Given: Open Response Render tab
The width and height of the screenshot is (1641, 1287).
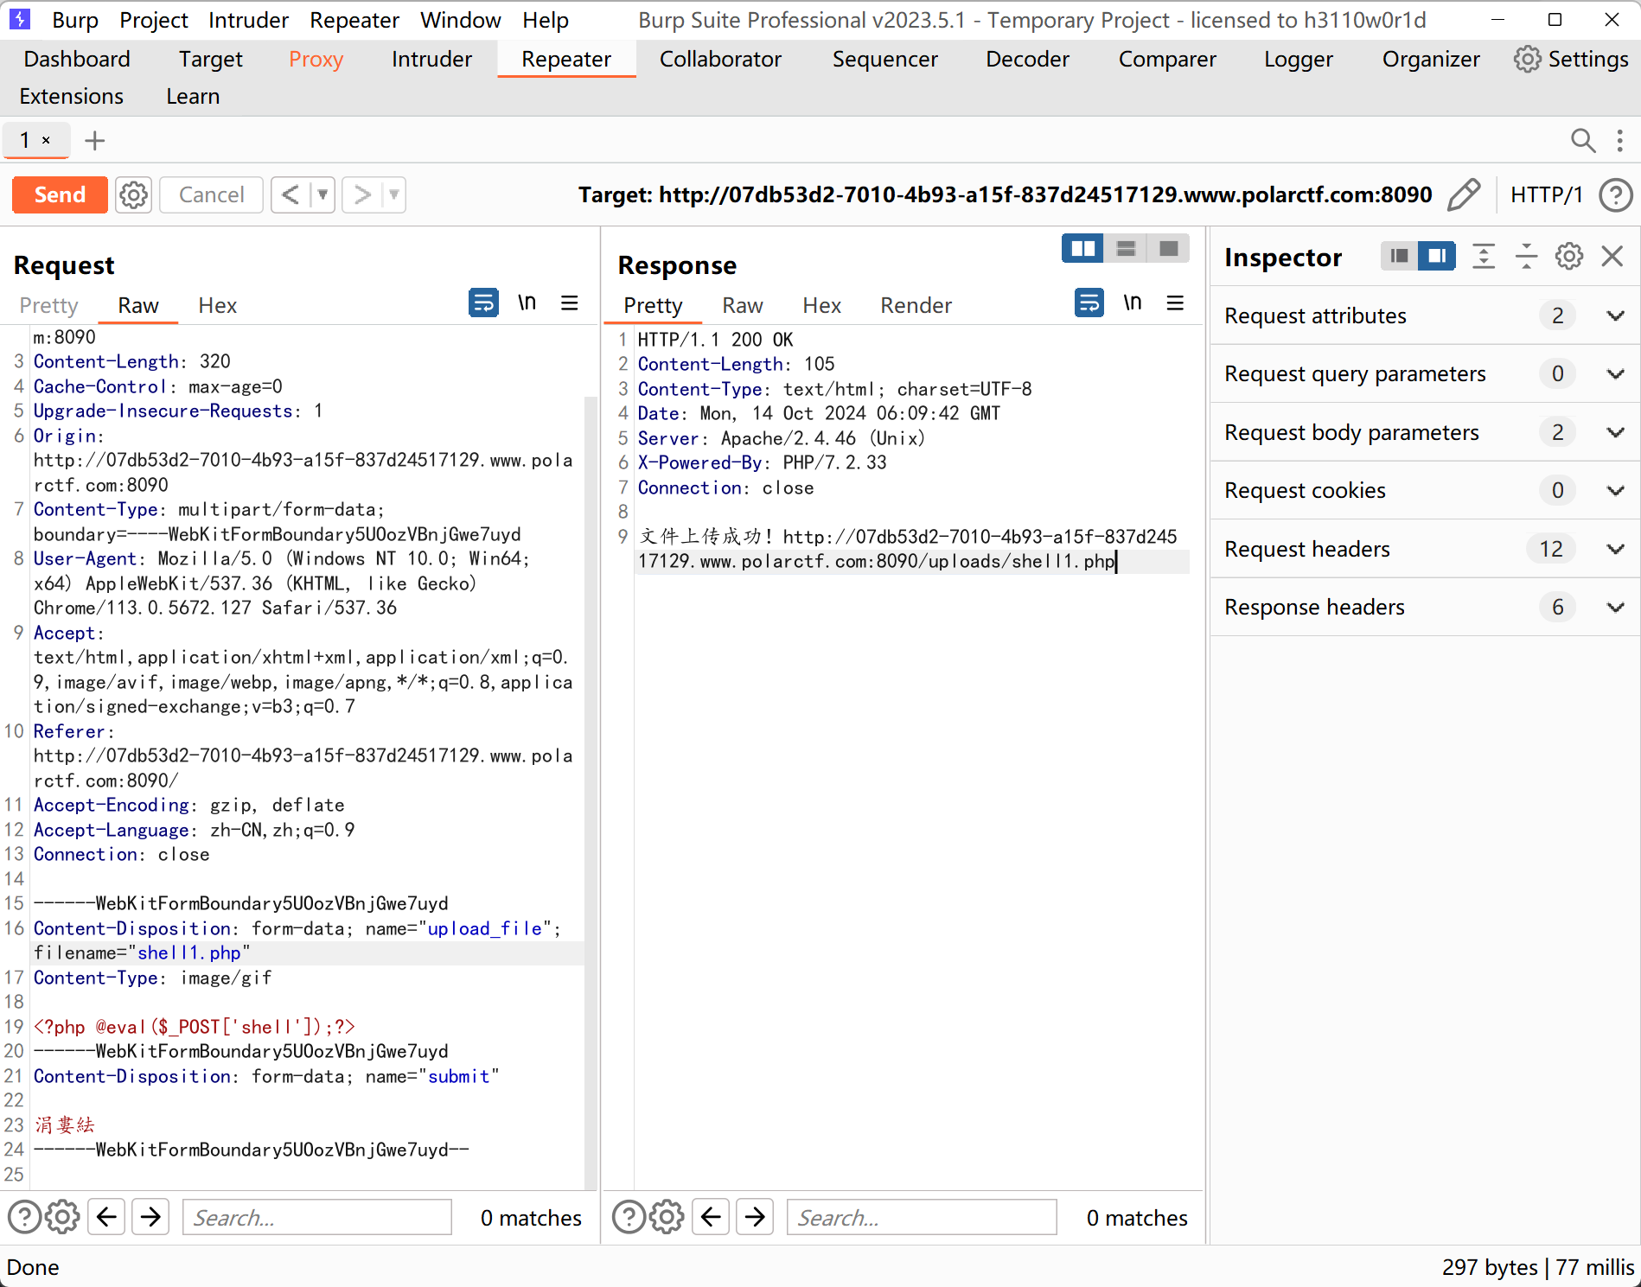Looking at the screenshot, I should coord(916,305).
